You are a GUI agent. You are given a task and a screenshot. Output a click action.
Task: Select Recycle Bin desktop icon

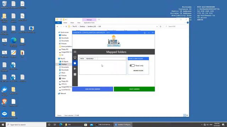point(5,5)
